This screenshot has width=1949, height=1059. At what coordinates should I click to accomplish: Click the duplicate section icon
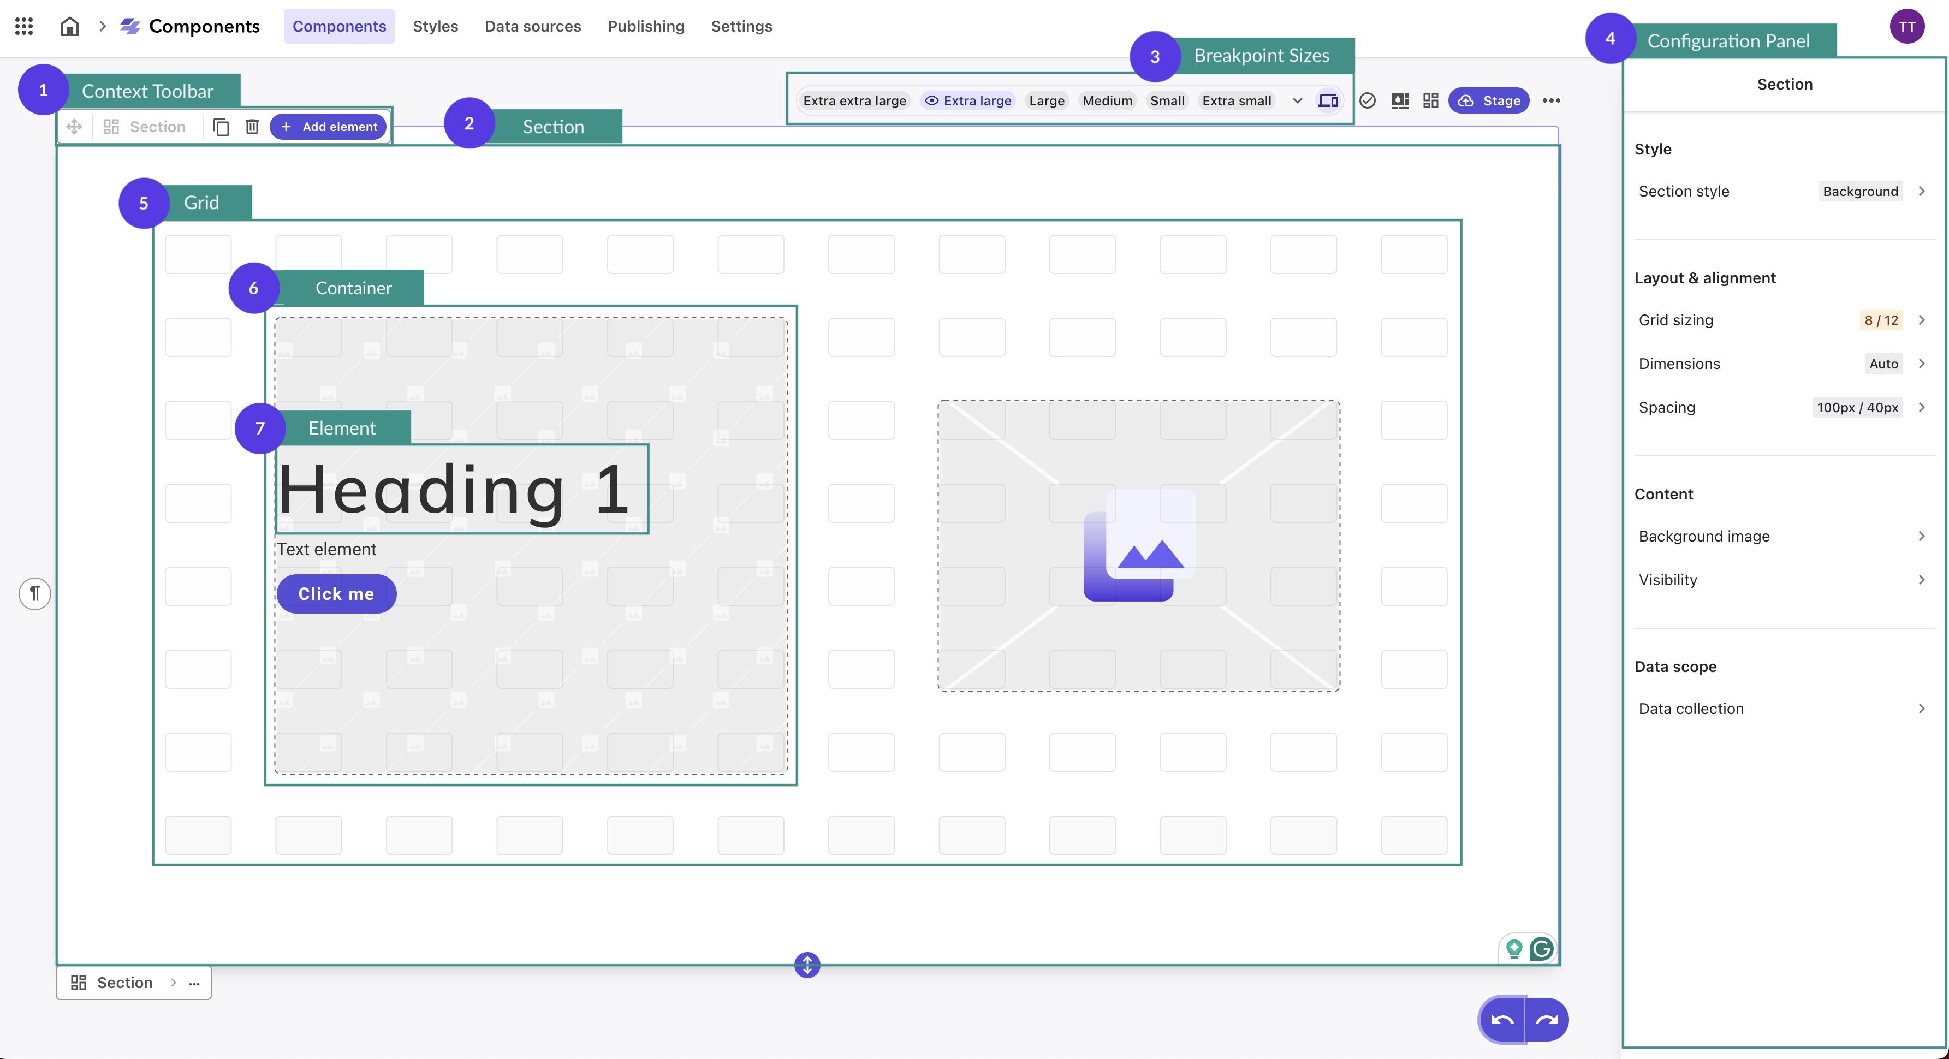(221, 126)
